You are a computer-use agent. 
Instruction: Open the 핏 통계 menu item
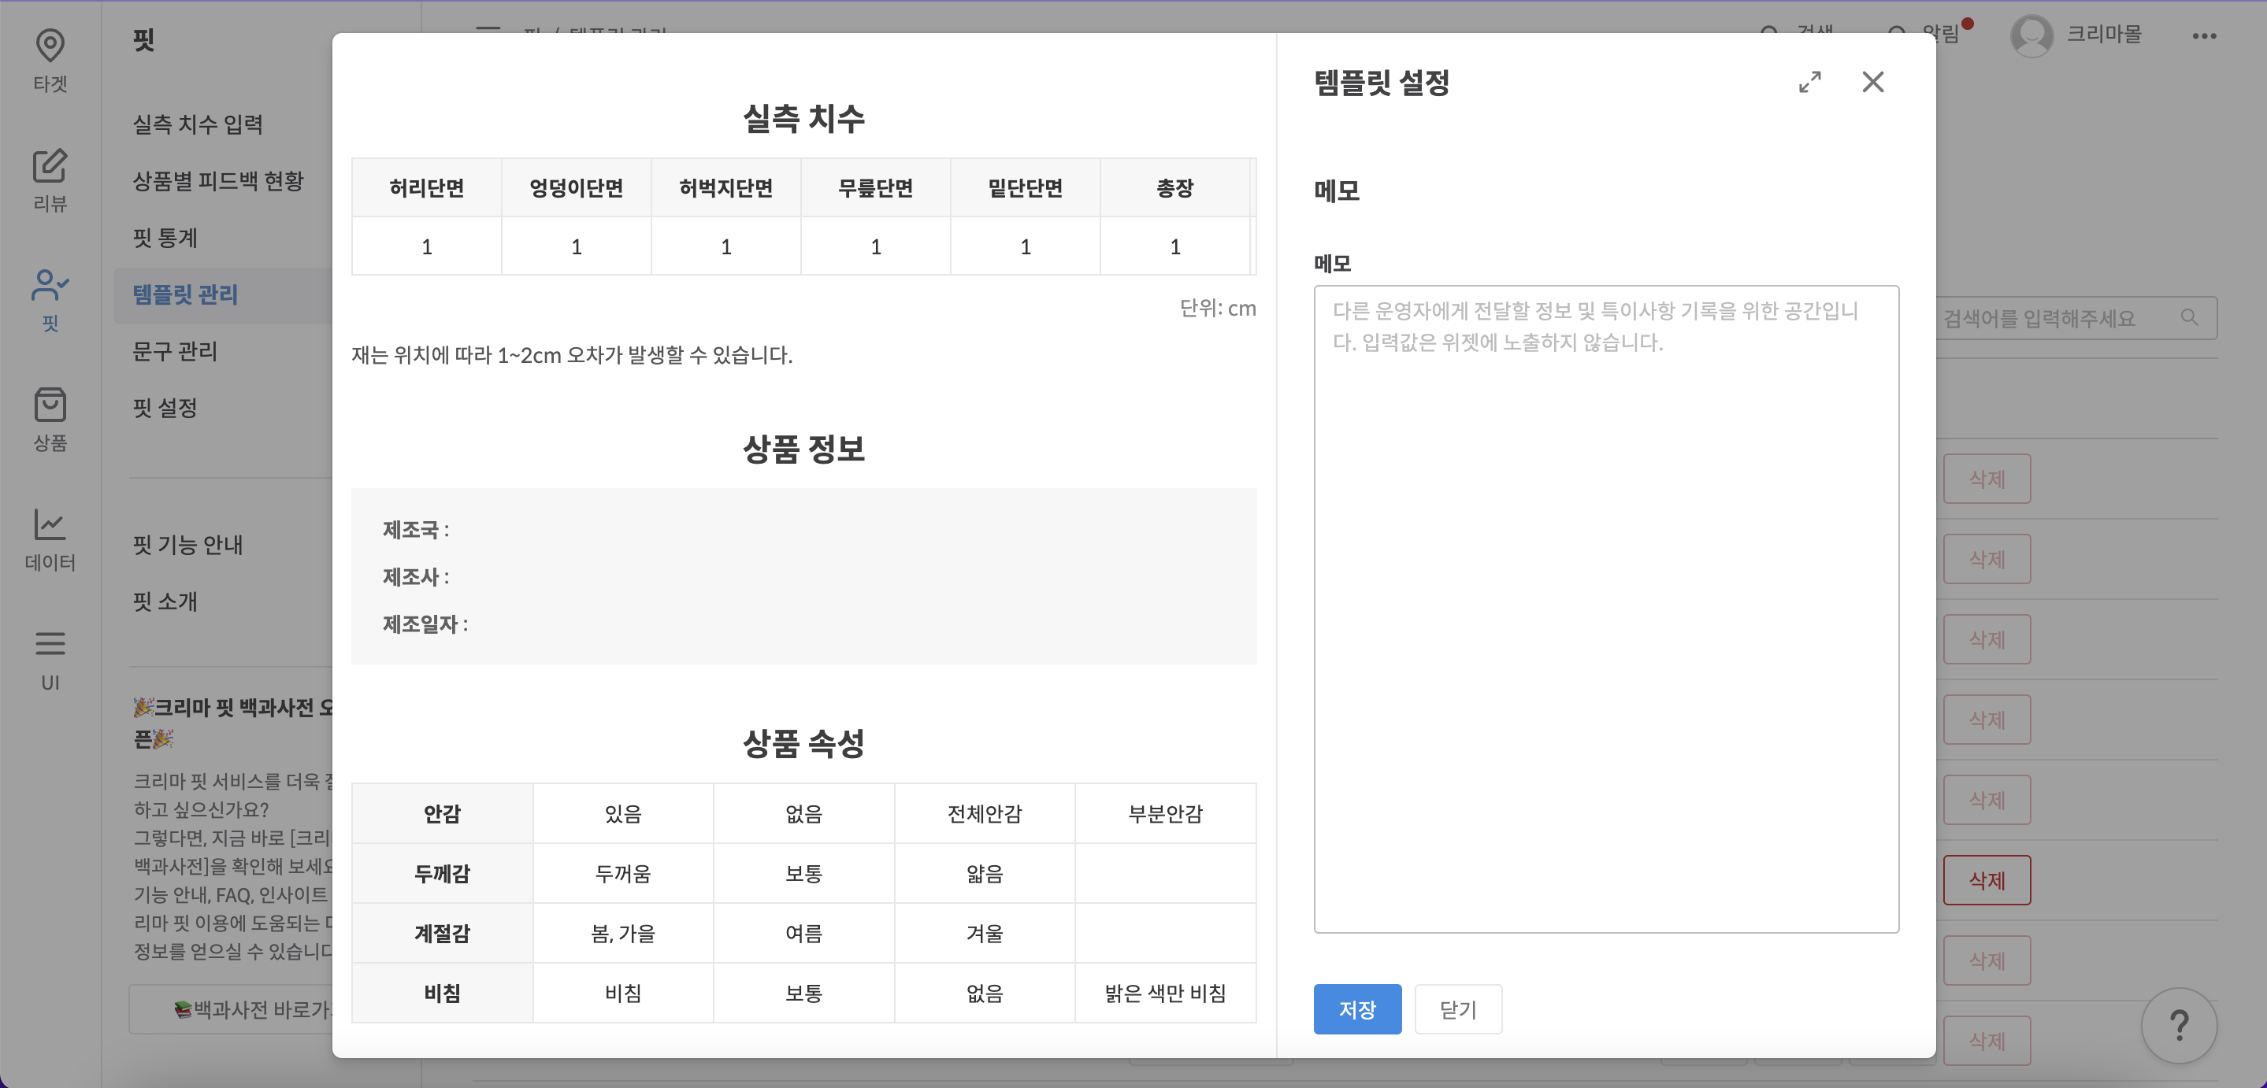pyautogui.click(x=165, y=238)
